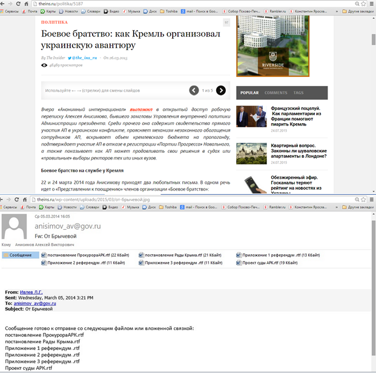
Task: Open Словари bookmark in upper bookmarks bar
Action: pos(91,12)
